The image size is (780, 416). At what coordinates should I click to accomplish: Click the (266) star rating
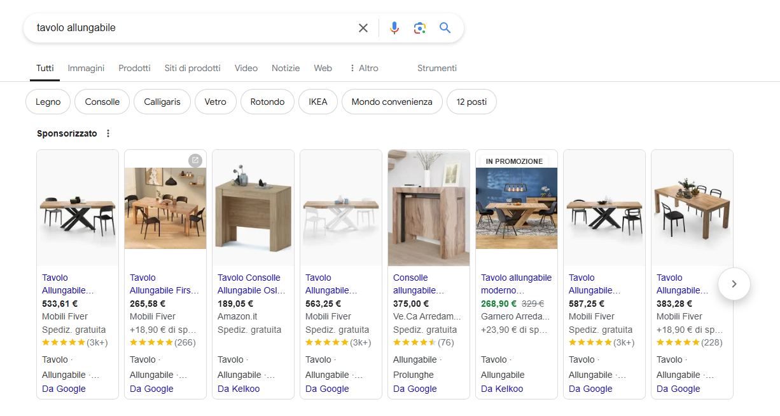163,342
